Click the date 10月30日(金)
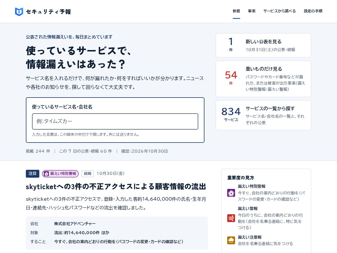The height and width of the screenshot is (253, 337). tap(111, 173)
